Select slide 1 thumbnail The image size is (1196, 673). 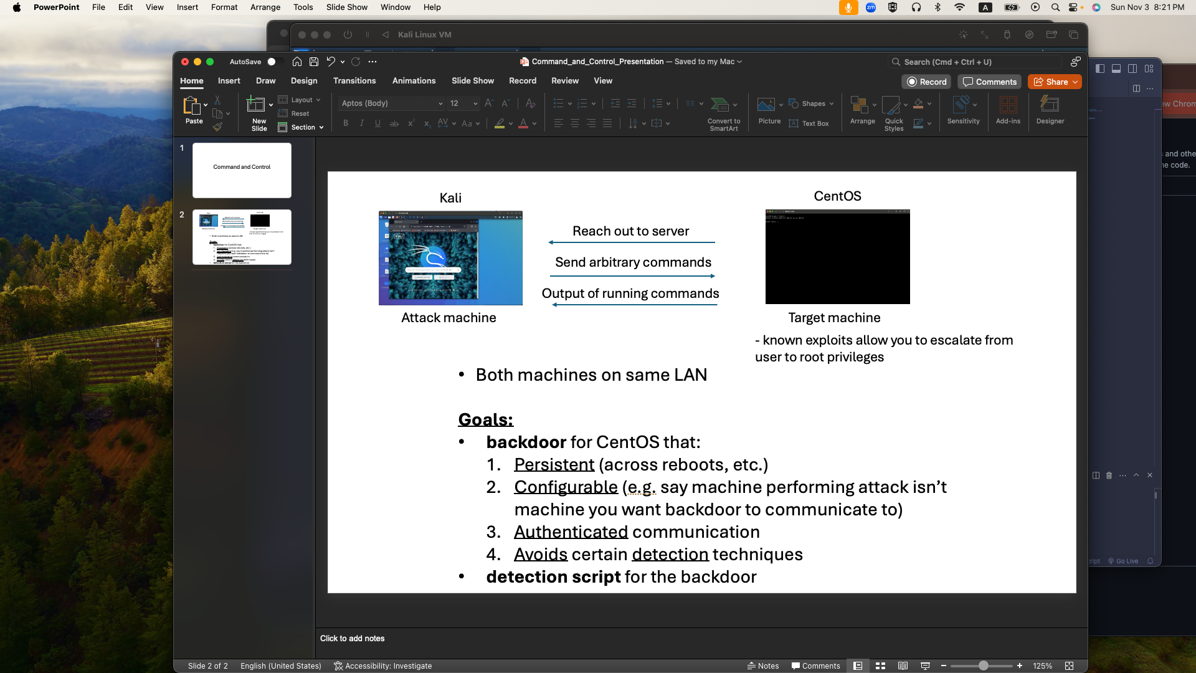coord(242,170)
